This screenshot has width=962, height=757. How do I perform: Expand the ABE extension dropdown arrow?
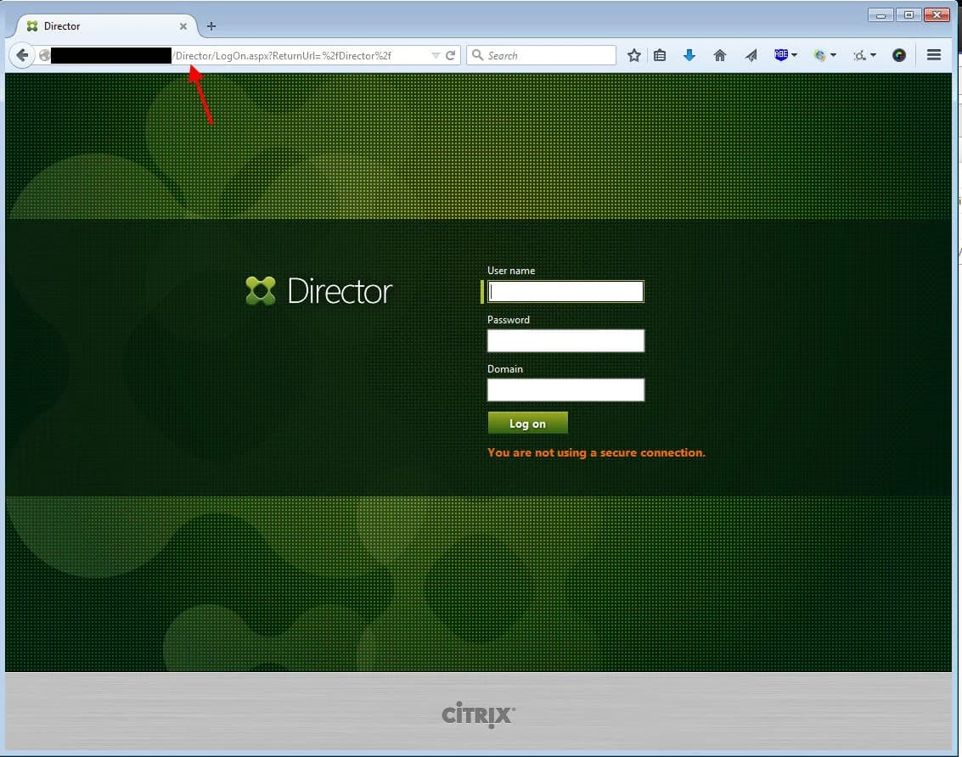[x=795, y=55]
